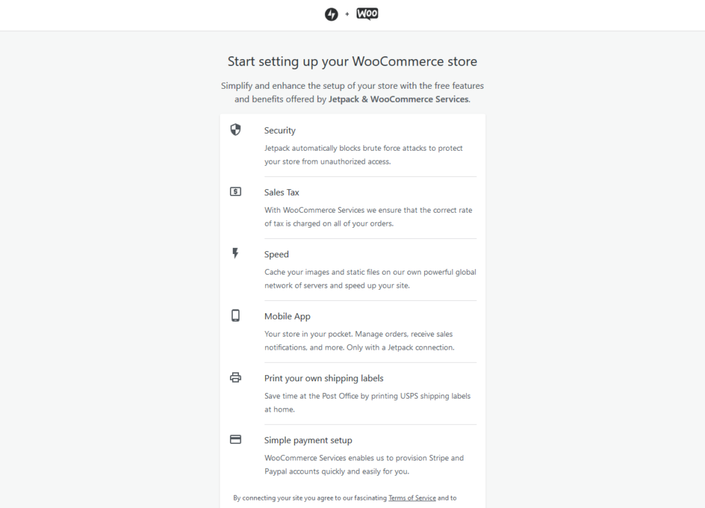The height and width of the screenshot is (508, 705).
Task: Click the Mobile App phone icon
Action: (235, 315)
